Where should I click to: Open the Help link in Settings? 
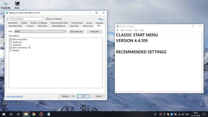pos(101,19)
